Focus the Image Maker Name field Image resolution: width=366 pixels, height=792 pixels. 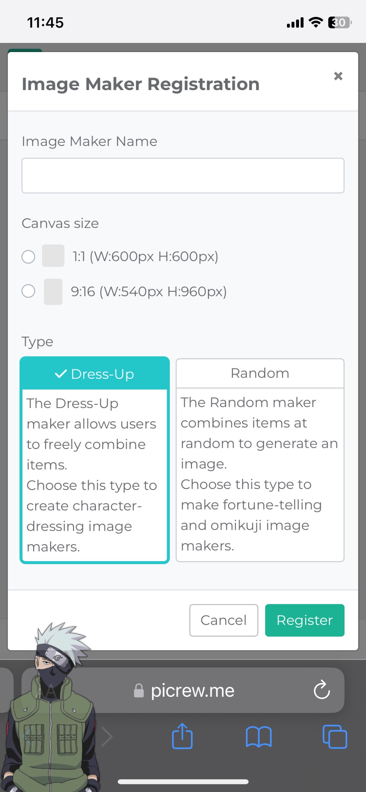pos(183,176)
